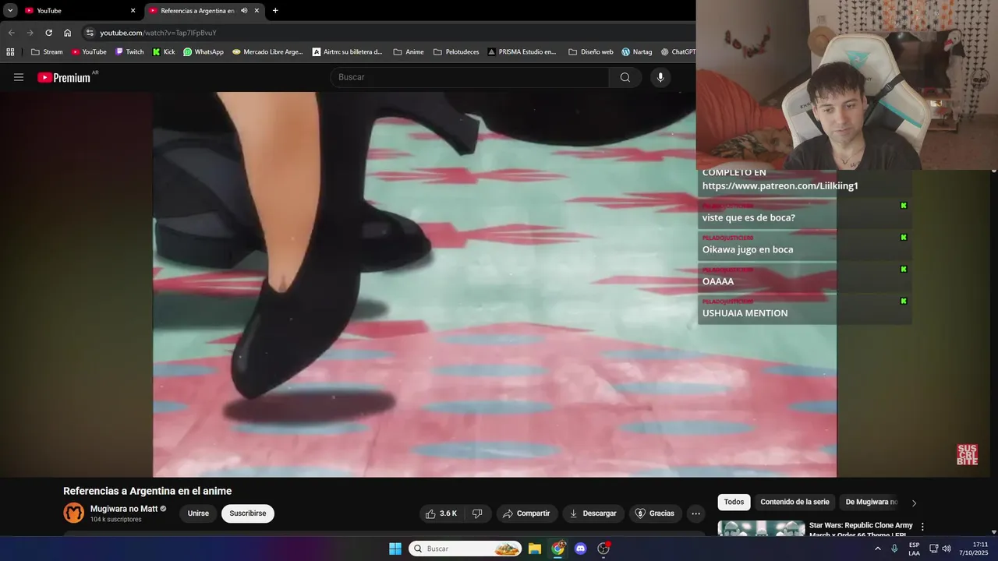The height and width of the screenshot is (561, 998).
Task: Select the Todos filter chip
Action: click(x=734, y=503)
